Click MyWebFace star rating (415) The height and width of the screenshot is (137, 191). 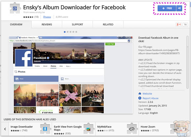[x=106, y=130]
